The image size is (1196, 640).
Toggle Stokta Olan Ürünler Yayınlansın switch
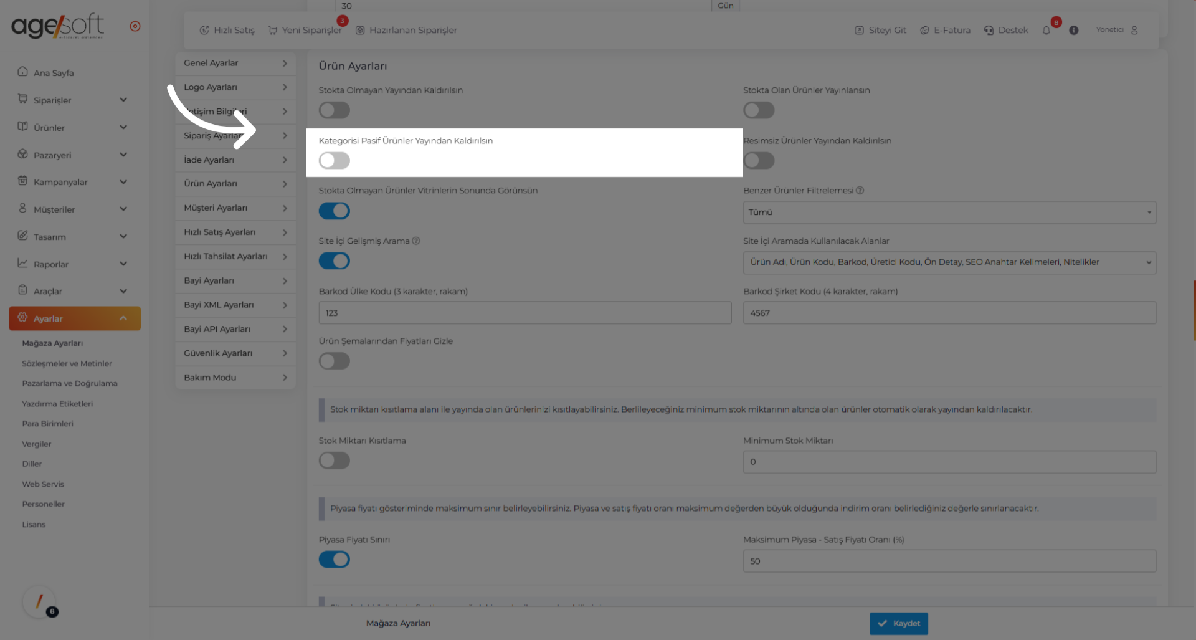pyautogui.click(x=759, y=110)
